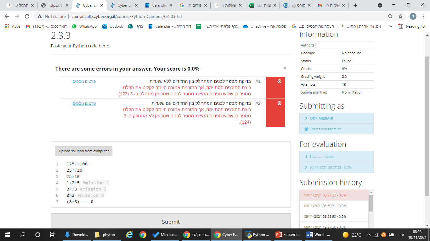430x241 pixels.
Task: Open the WhatsApp bookmark
Action: point(84,26)
